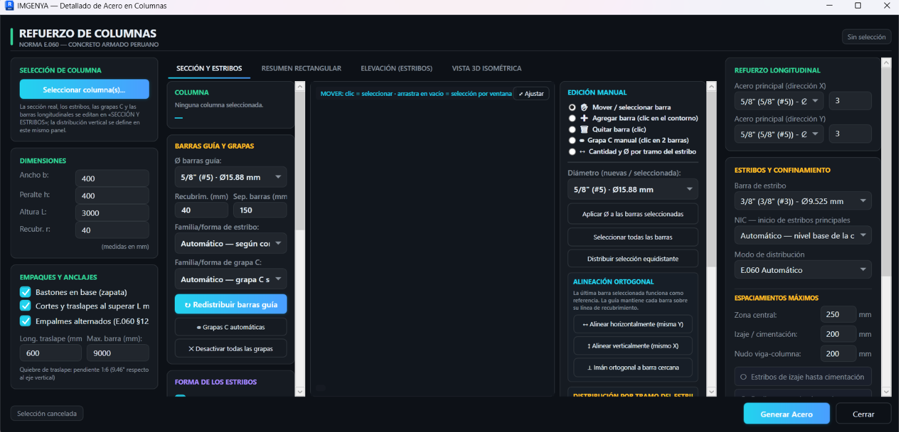
Task: Activate Imán ortogonal a barra cercana
Action: click(x=633, y=367)
